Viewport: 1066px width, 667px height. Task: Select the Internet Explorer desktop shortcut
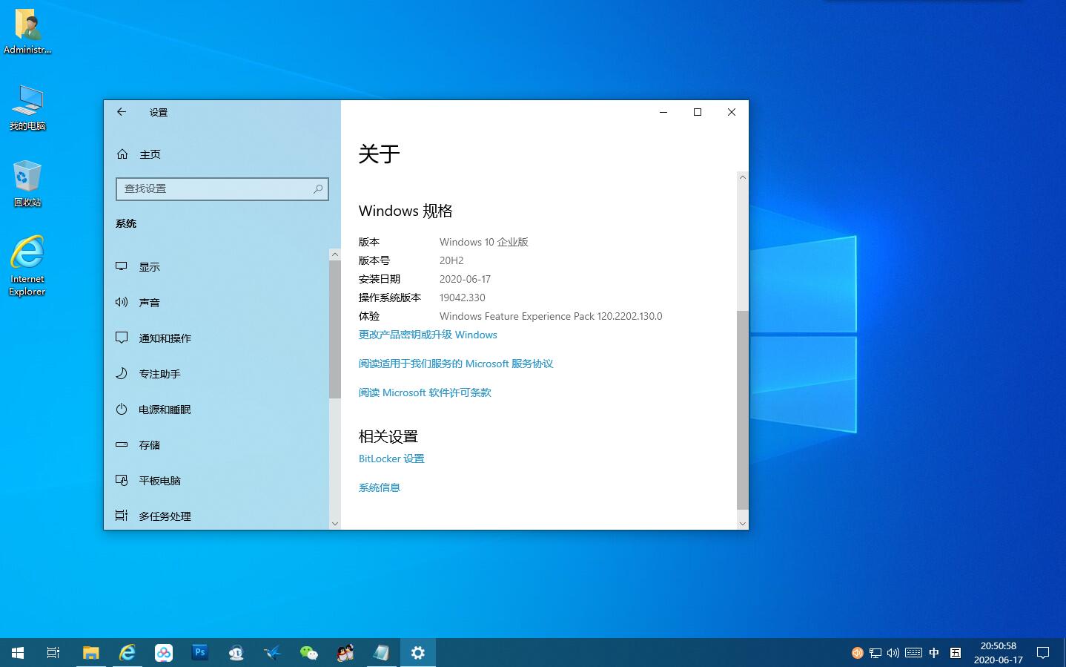(27, 266)
